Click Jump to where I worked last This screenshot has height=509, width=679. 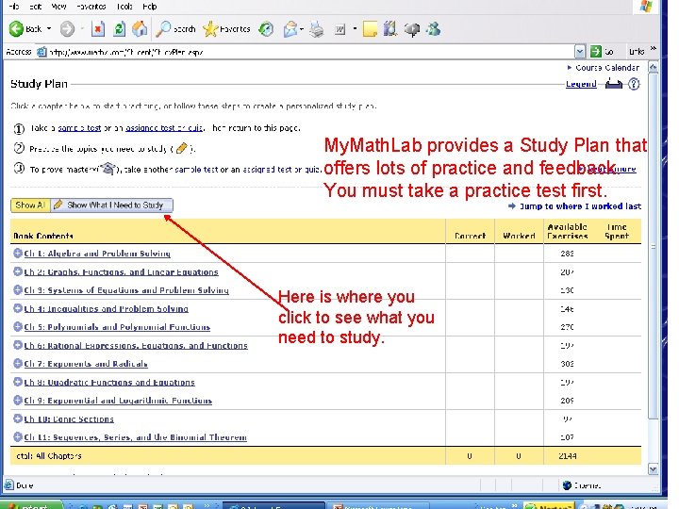tap(580, 206)
